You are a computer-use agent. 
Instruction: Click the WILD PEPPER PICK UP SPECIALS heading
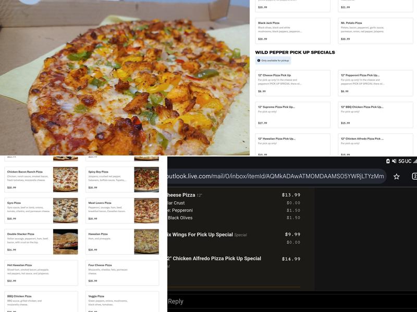click(x=295, y=53)
